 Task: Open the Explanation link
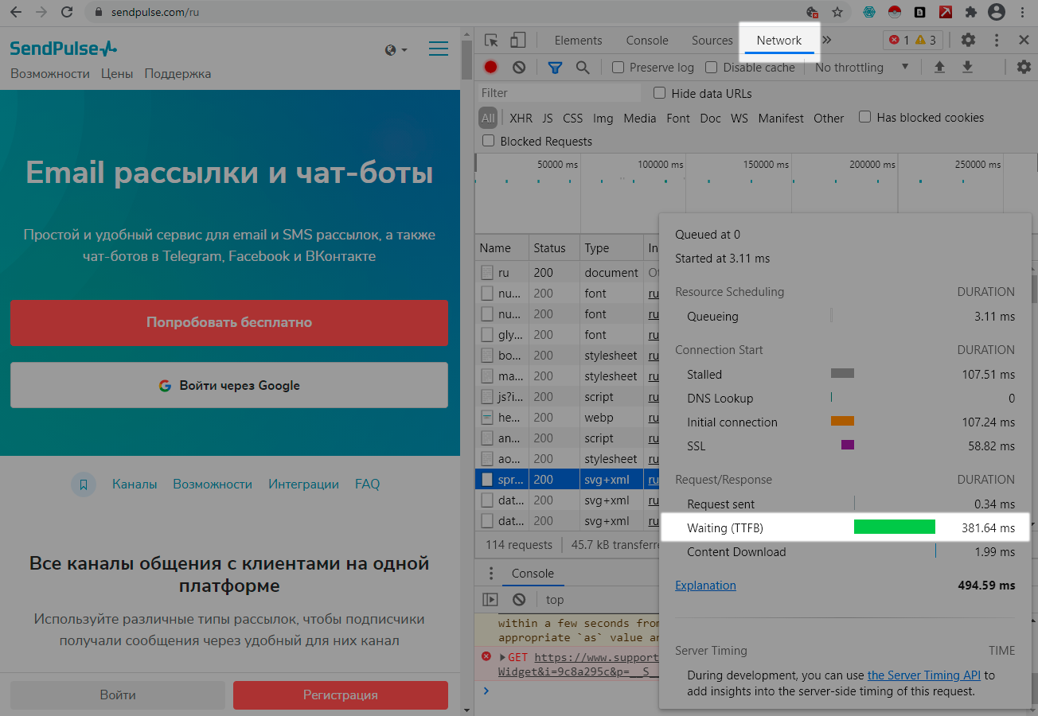(705, 586)
